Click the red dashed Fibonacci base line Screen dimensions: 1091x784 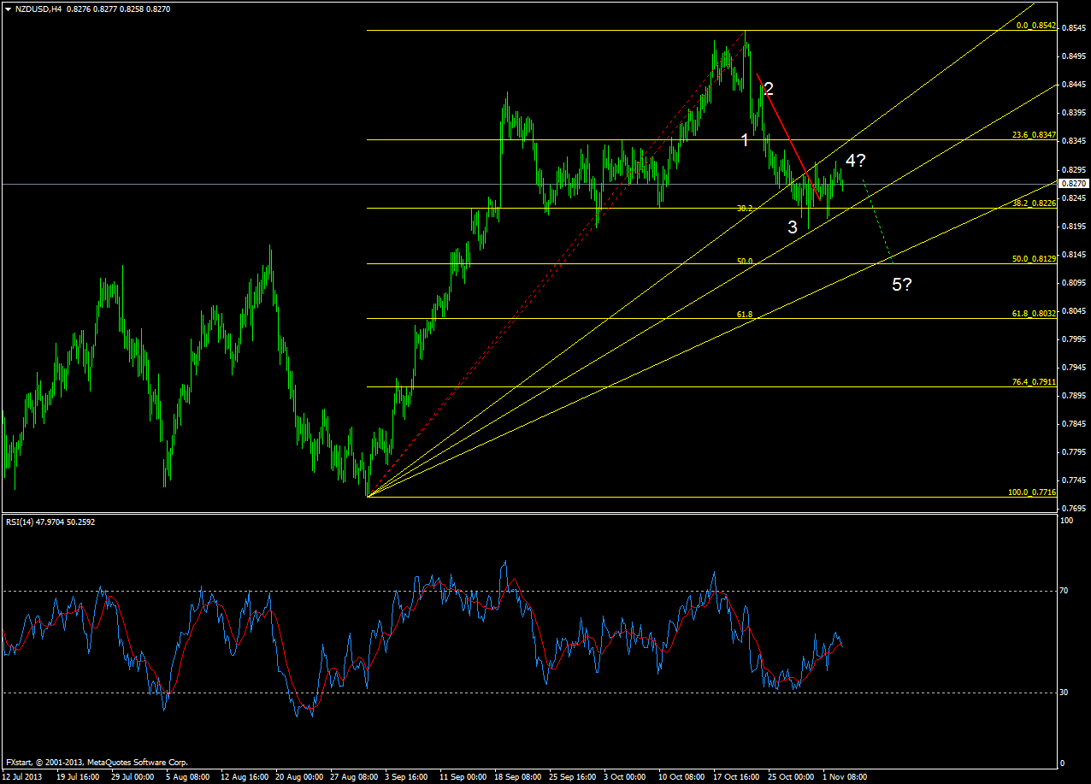556,265
